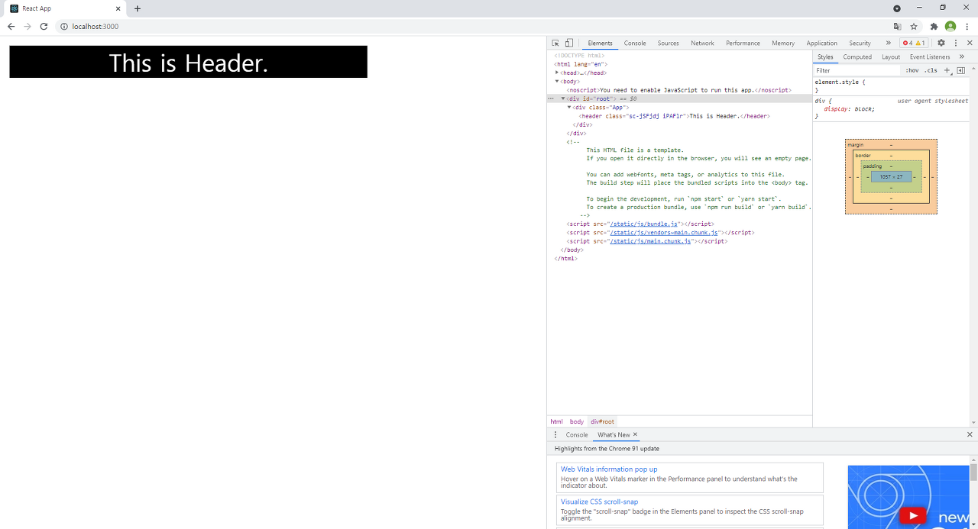Switch to the Sources tab
The image size is (978, 529).
point(669,43)
